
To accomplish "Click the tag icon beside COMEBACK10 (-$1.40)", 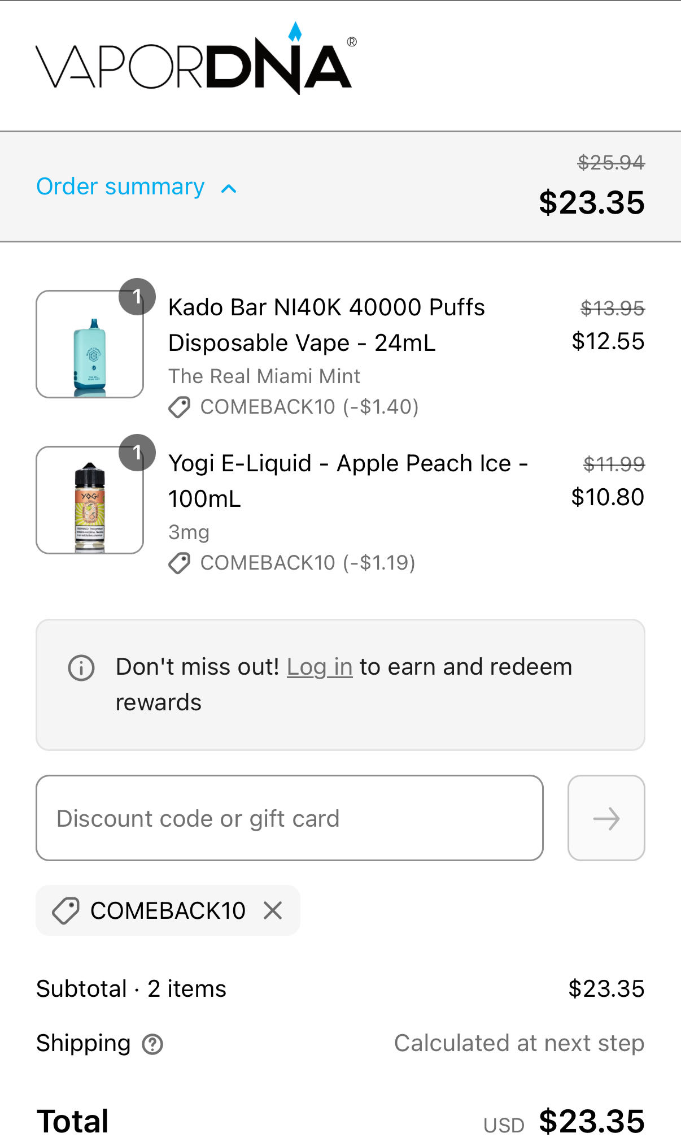I will [x=180, y=407].
